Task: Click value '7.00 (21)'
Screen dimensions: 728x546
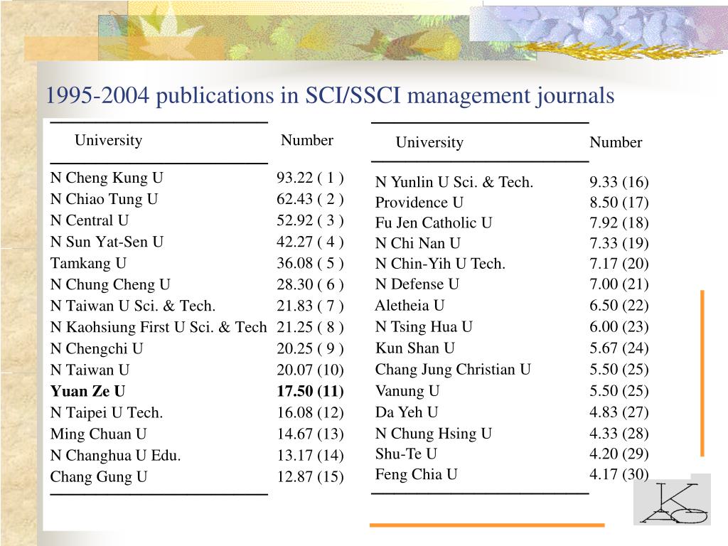Action: [619, 284]
